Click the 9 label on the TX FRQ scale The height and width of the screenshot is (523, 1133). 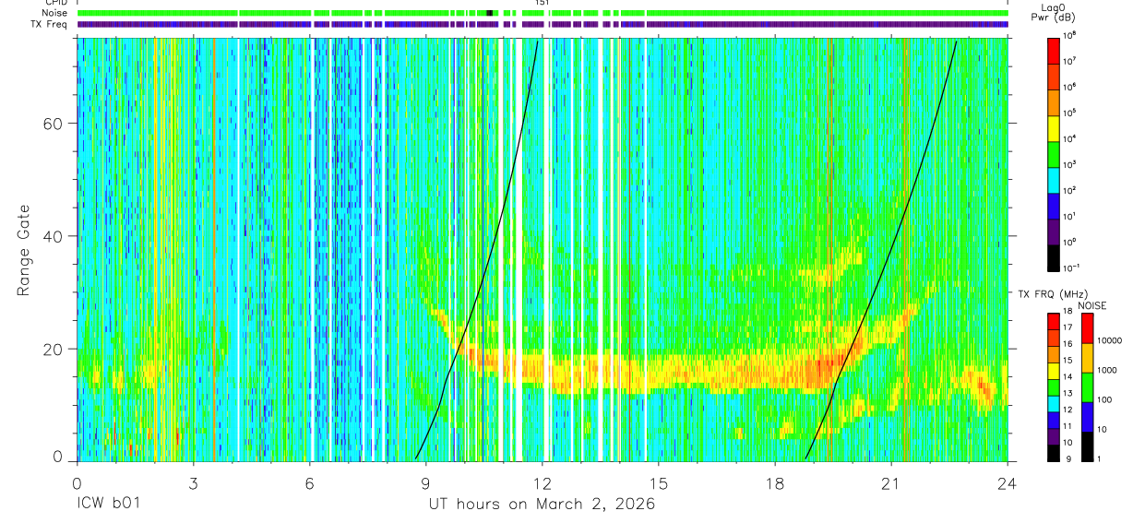pos(1067,459)
